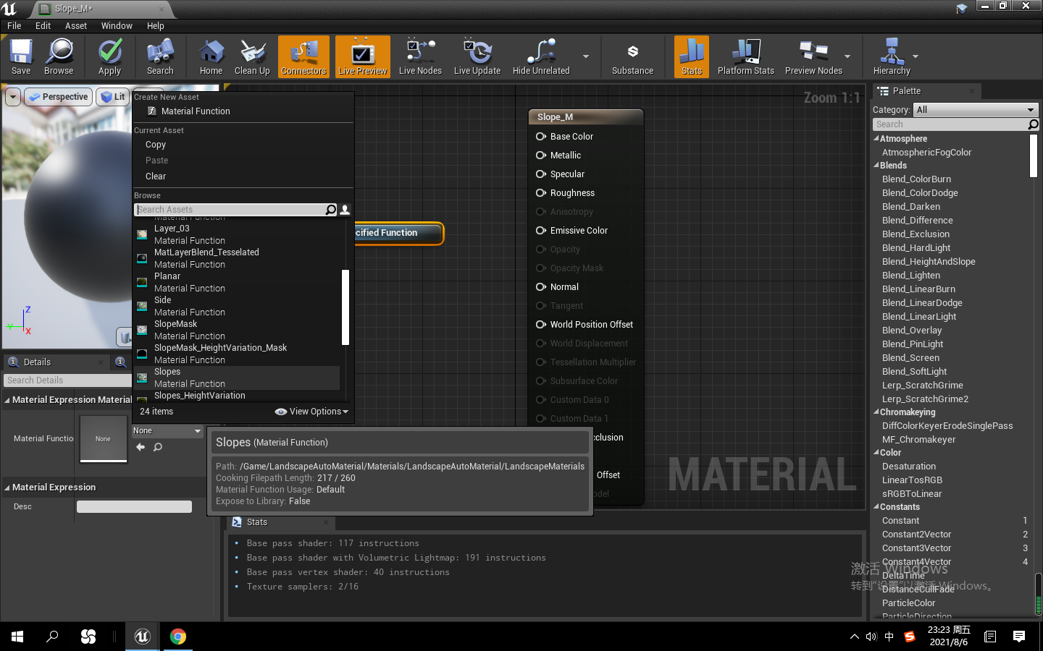The height and width of the screenshot is (651, 1043).
Task: Open the Search toolbar icon
Action: coord(159,56)
